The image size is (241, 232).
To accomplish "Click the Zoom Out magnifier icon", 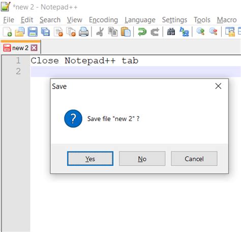I will click(214, 32).
